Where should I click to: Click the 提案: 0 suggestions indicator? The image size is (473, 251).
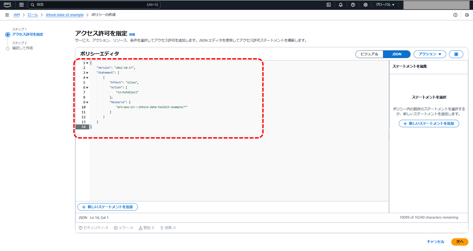[168, 228]
